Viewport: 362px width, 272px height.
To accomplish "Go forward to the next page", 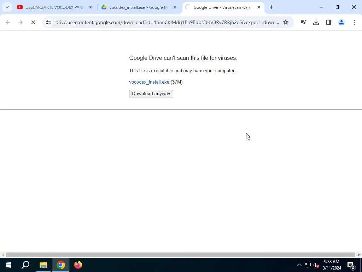I will [20, 22].
